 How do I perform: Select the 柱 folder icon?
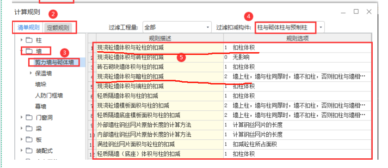pos(29,40)
